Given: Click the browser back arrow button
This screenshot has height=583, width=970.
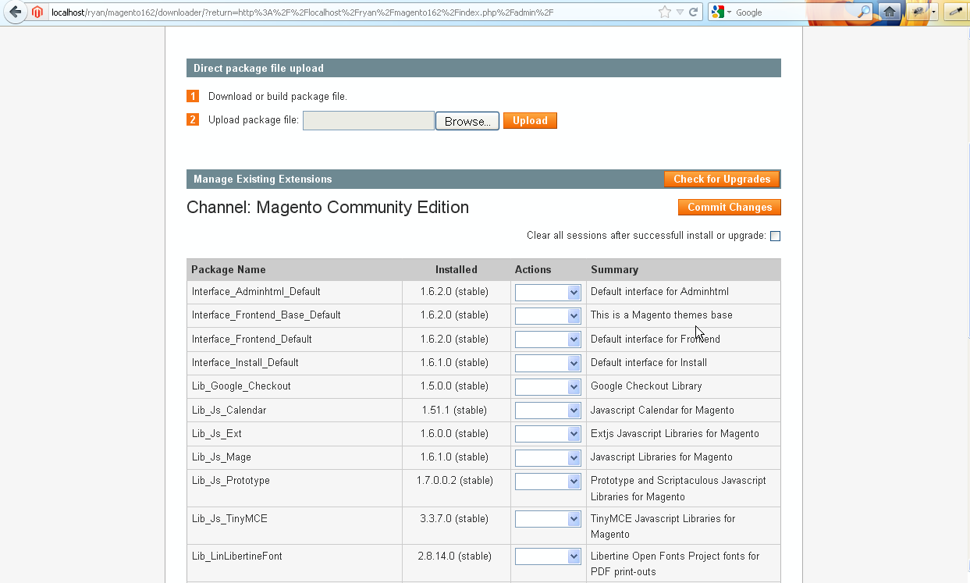Looking at the screenshot, I should click(x=15, y=12).
